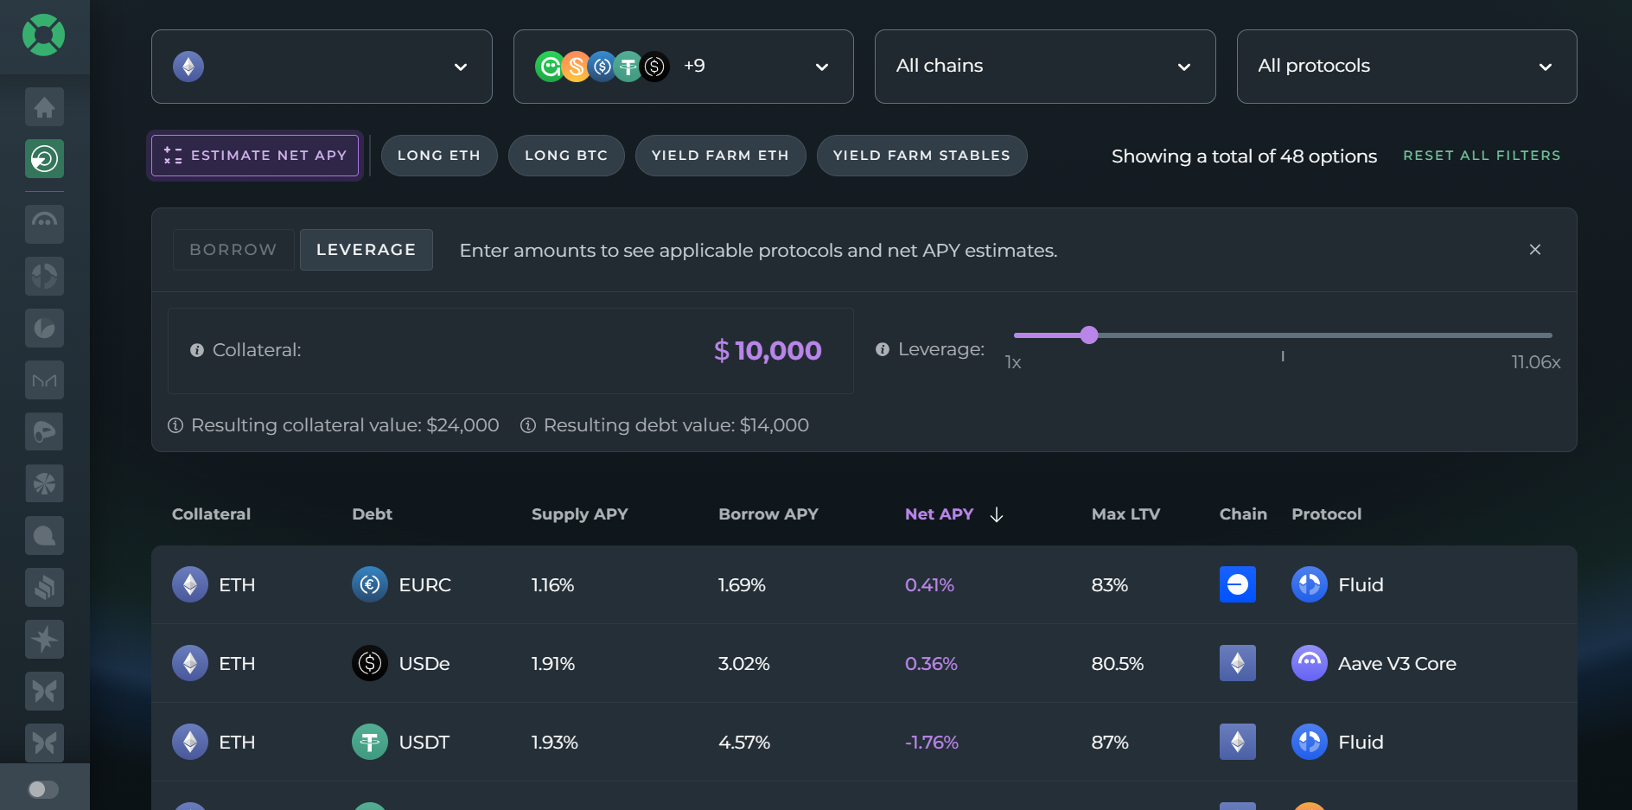Sort by the Collateral column header
Viewport: 1632px width, 810px height.
(x=212, y=514)
